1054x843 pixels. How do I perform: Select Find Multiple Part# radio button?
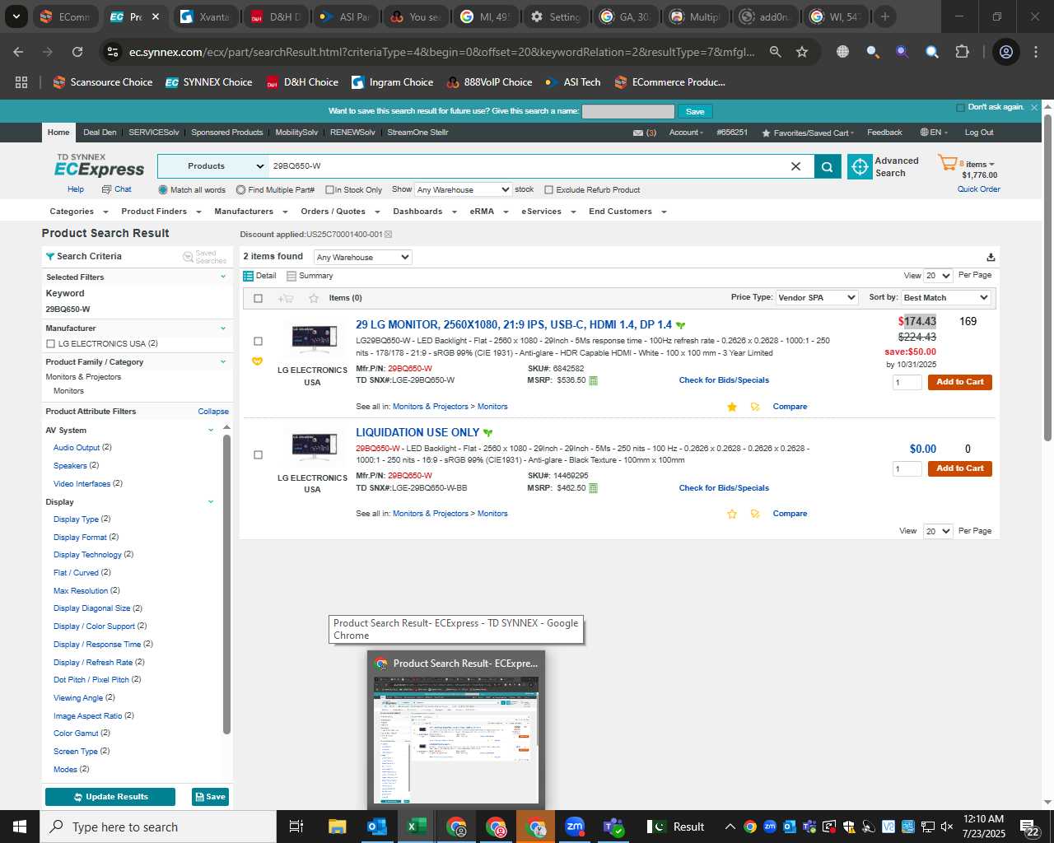[240, 190]
